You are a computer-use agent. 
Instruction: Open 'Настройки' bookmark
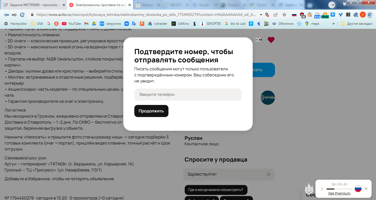pos(15,24)
